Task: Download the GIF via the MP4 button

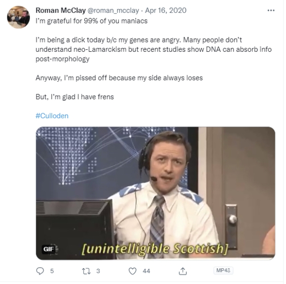Action: 223,270
